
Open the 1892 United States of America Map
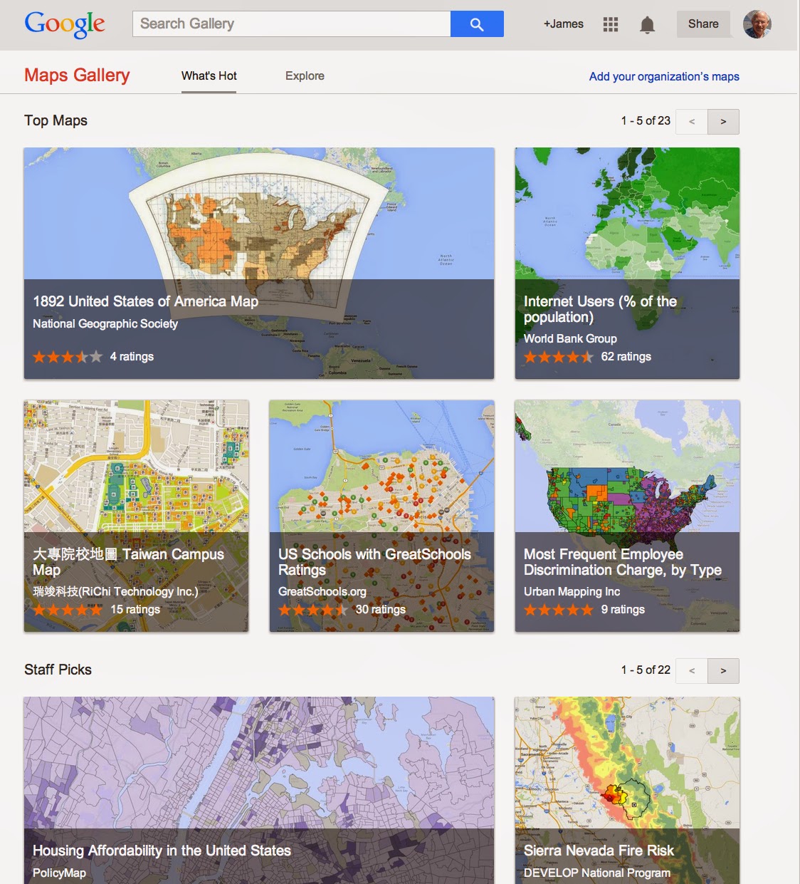pos(259,263)
